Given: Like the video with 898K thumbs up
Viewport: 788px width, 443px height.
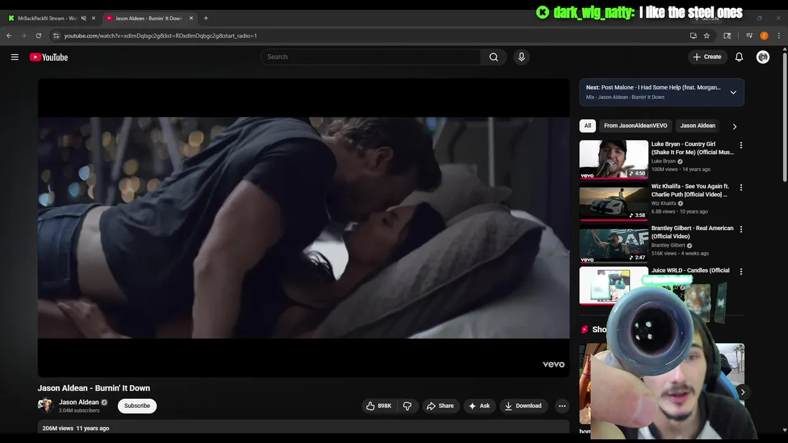Looking at the screenshot, I should point(379,406).
